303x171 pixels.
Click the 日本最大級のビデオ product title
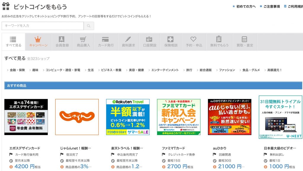pos(280,148)
